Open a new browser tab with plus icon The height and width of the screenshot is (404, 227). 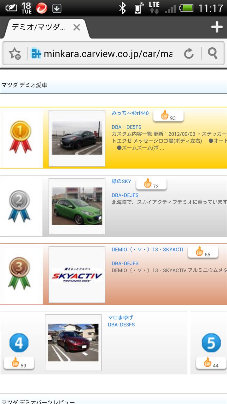(217, 27)
